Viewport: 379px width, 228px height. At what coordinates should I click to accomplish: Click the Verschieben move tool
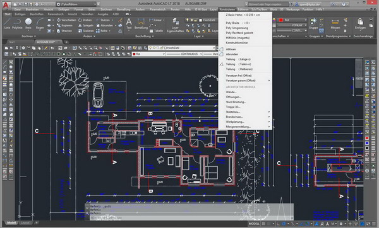click(66, 20)
